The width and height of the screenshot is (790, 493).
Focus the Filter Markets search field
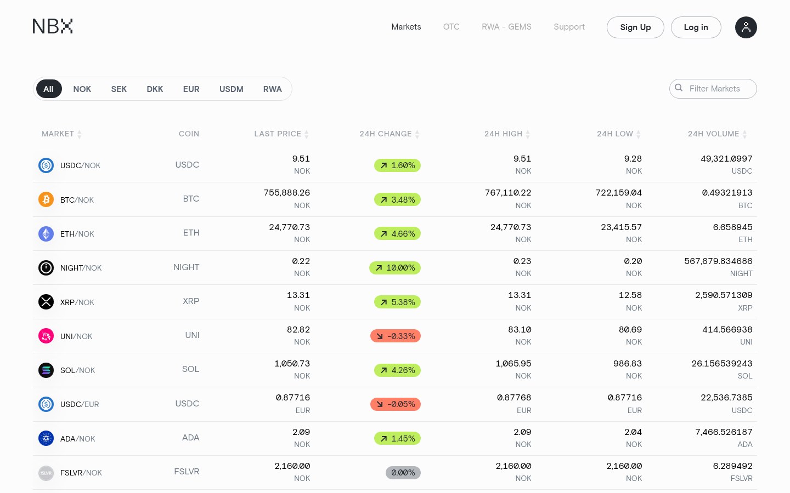pyautogui.click(x=713, y=89)
